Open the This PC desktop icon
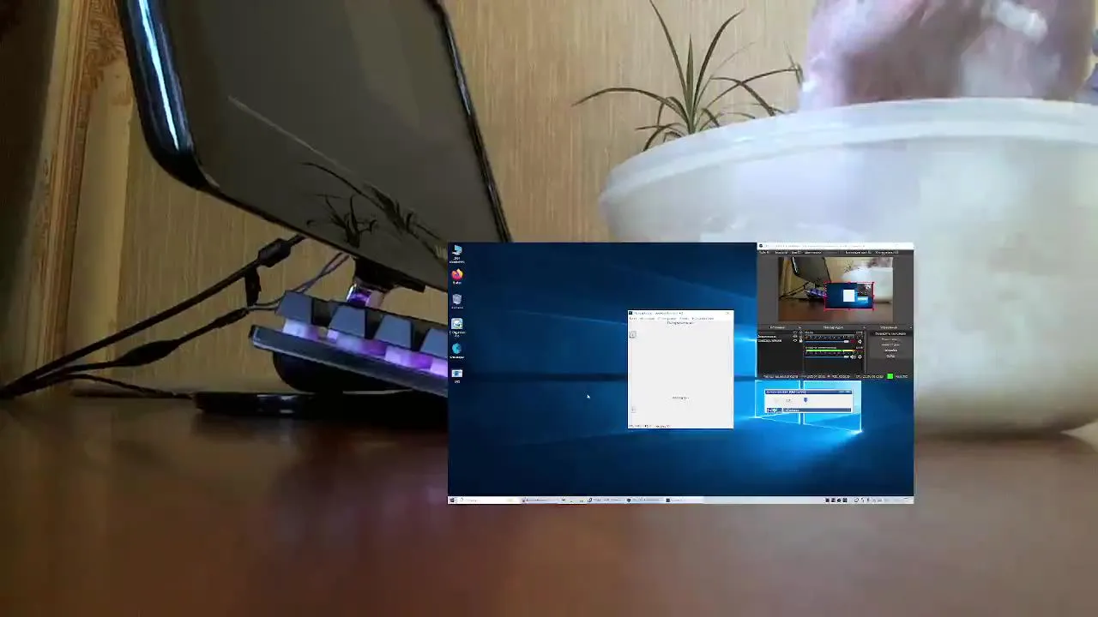The width and height of the screenshot is (1098, 617). (x=457, y=253)
